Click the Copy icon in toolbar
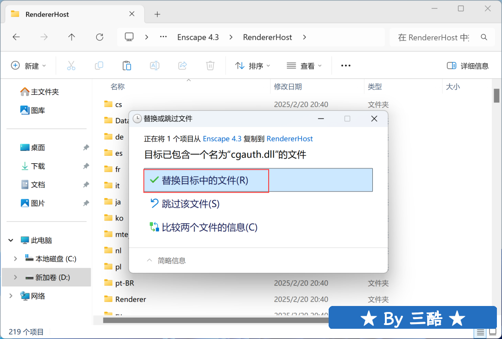 coord(99,66)
